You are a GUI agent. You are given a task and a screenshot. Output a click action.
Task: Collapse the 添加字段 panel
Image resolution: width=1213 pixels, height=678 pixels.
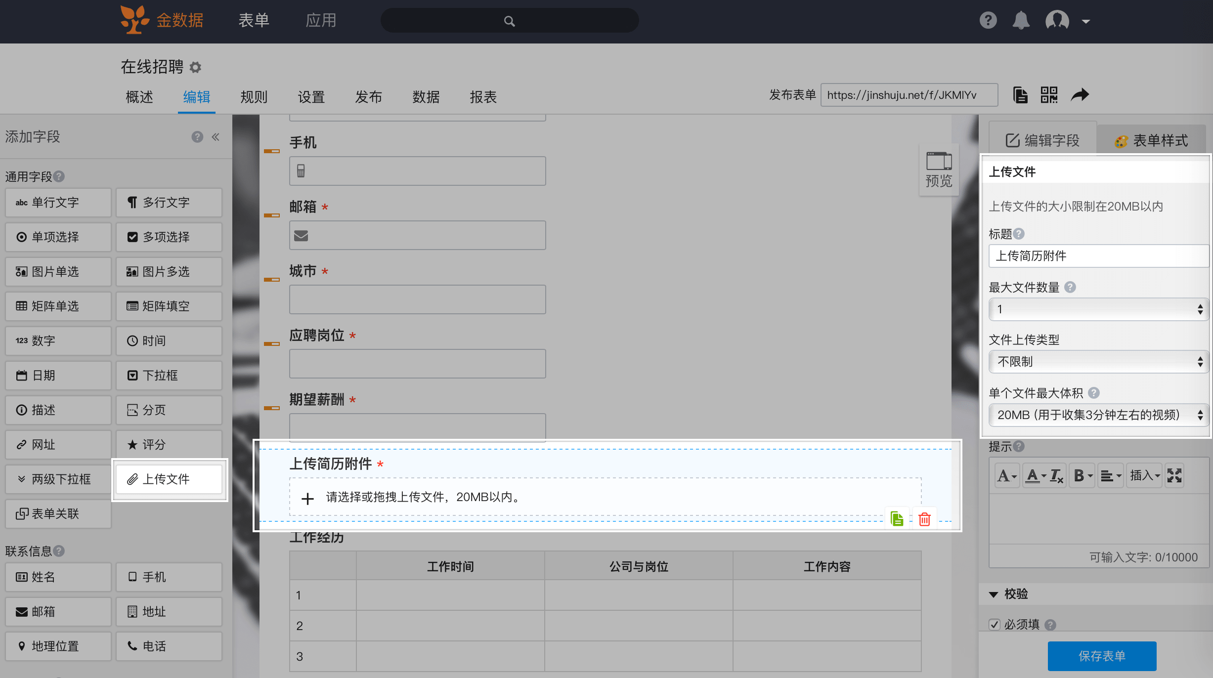tap(216, 137)
